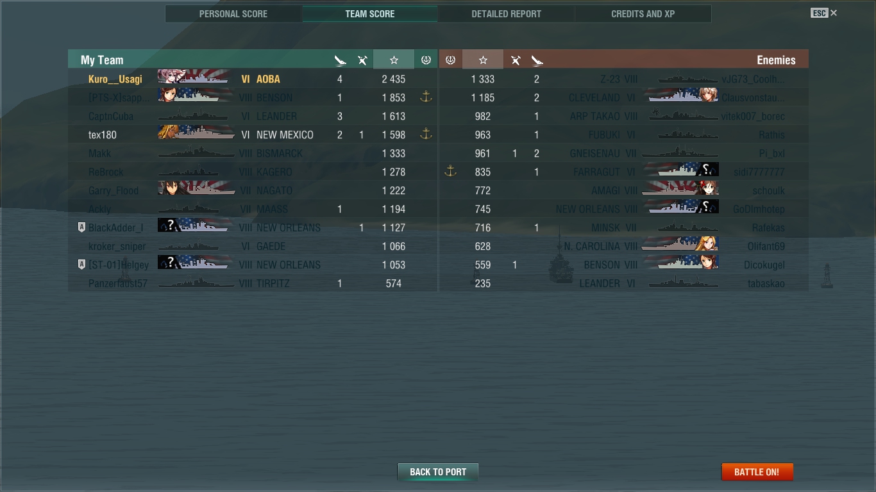Sort Enemies by anchor wreath icon
876x492 pixels.
coord(450,60)
